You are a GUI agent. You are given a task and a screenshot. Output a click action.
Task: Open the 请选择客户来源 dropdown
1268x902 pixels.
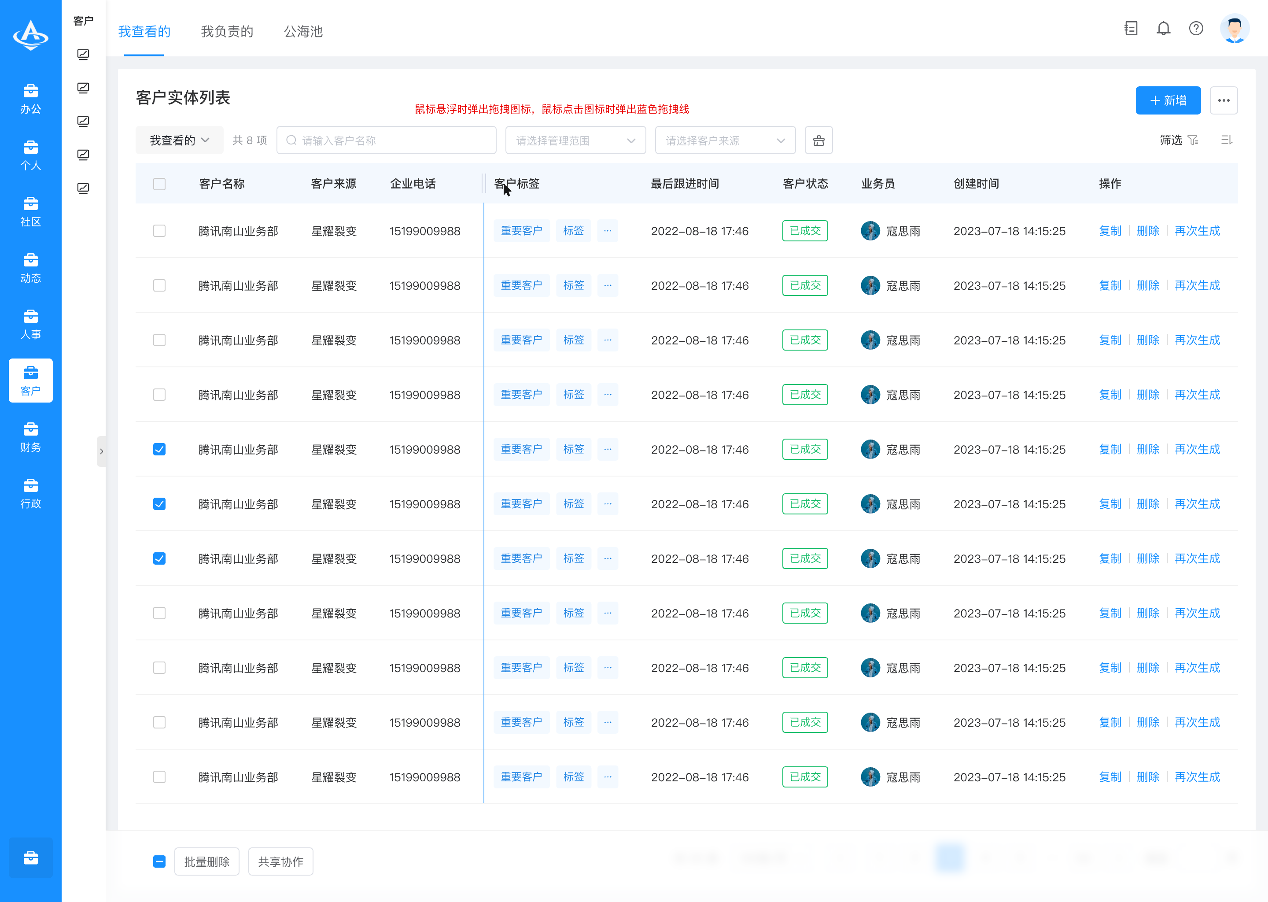click(x=725, y=140)
